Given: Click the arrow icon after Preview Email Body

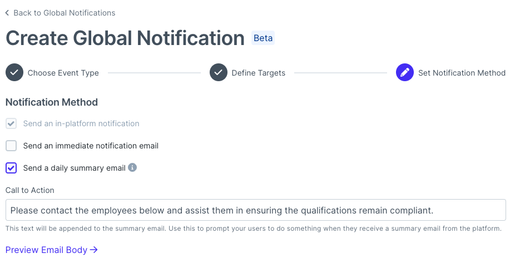Looking at the screenshot, I should [93, 250].
